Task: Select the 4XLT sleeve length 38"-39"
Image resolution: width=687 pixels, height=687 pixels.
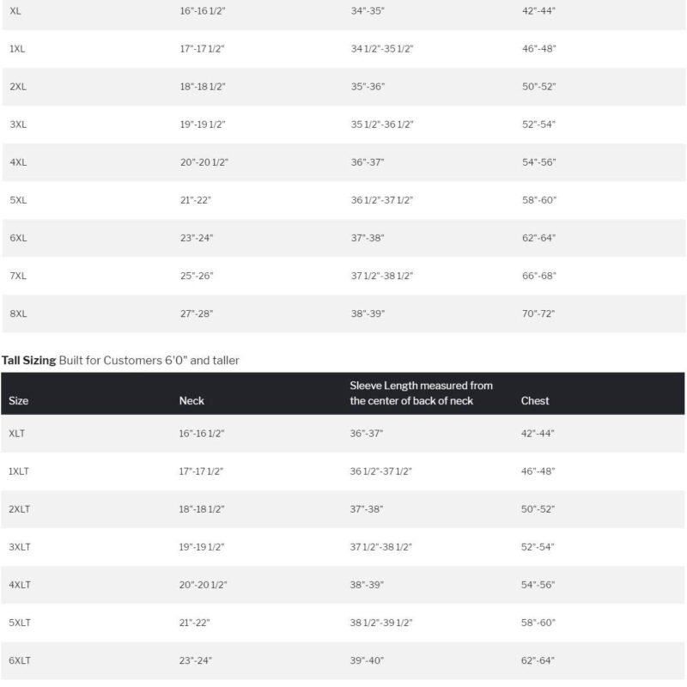Action: (x=367, y=585)
